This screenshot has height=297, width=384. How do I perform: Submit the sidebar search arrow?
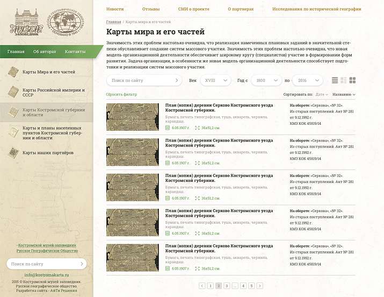click(x=82, y=264)
